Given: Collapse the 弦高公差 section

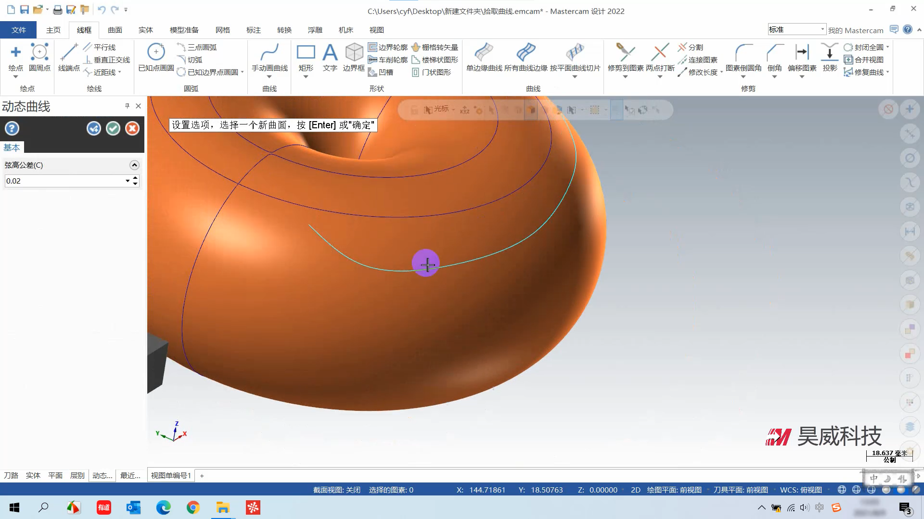Looking at the screenshot, I should click(134, 165).
